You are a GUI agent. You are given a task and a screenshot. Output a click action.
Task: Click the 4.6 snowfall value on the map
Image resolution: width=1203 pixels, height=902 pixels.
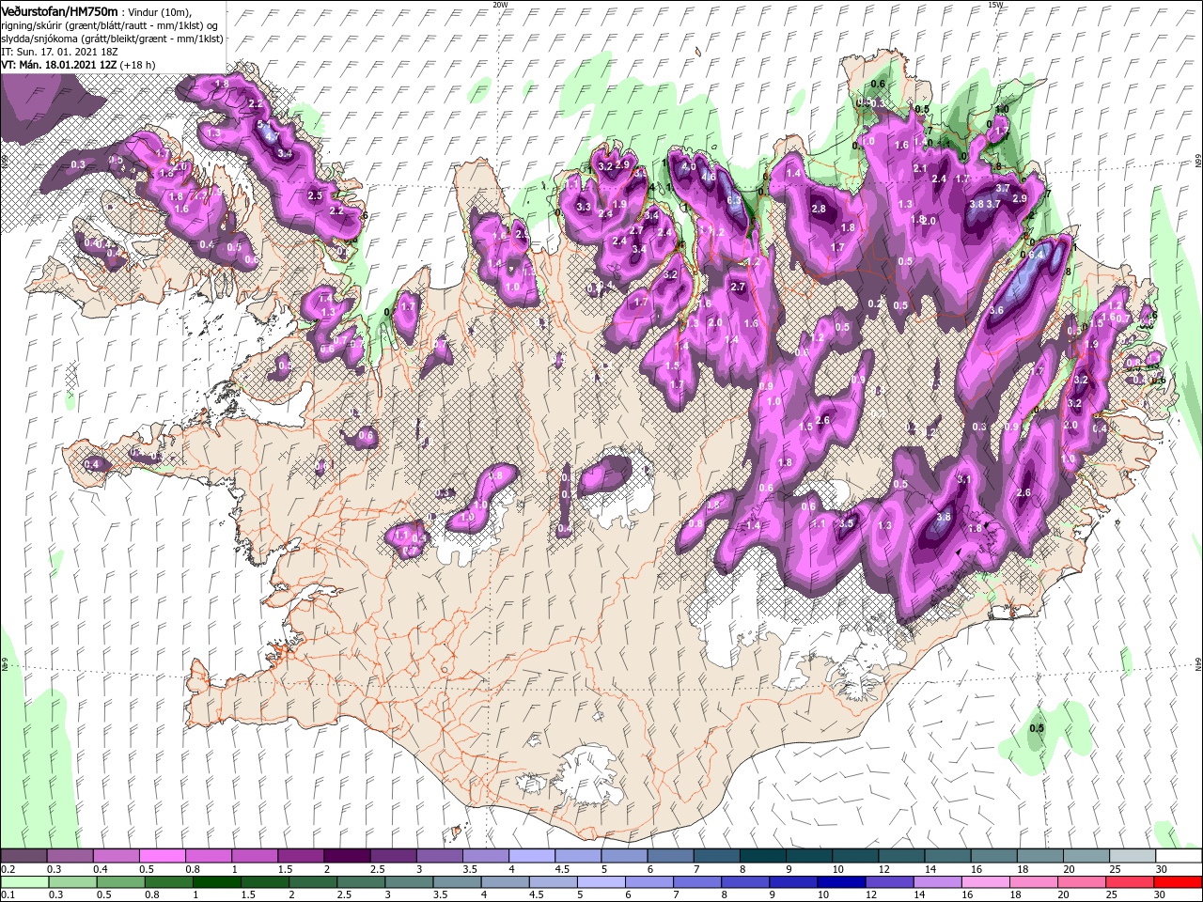click(710, 176)
